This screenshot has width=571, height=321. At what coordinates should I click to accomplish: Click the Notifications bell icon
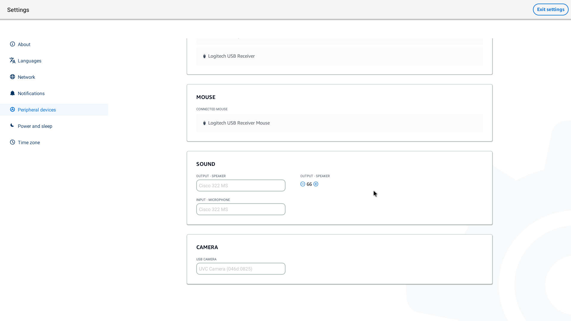point(12,93)
